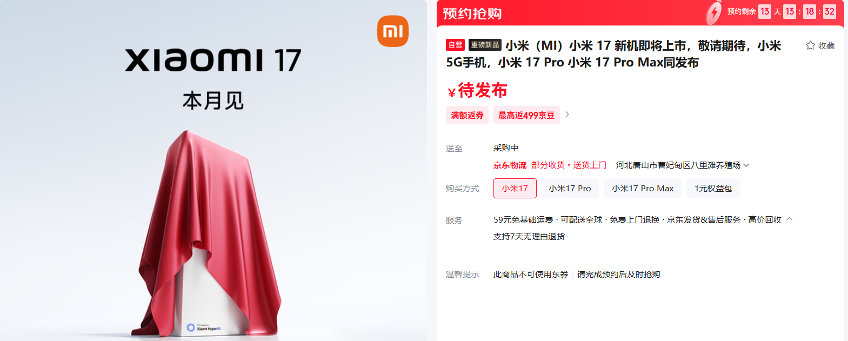Open the 京东物流 logistics link
Screen dimensions: 848x341
tap(510, 165)
